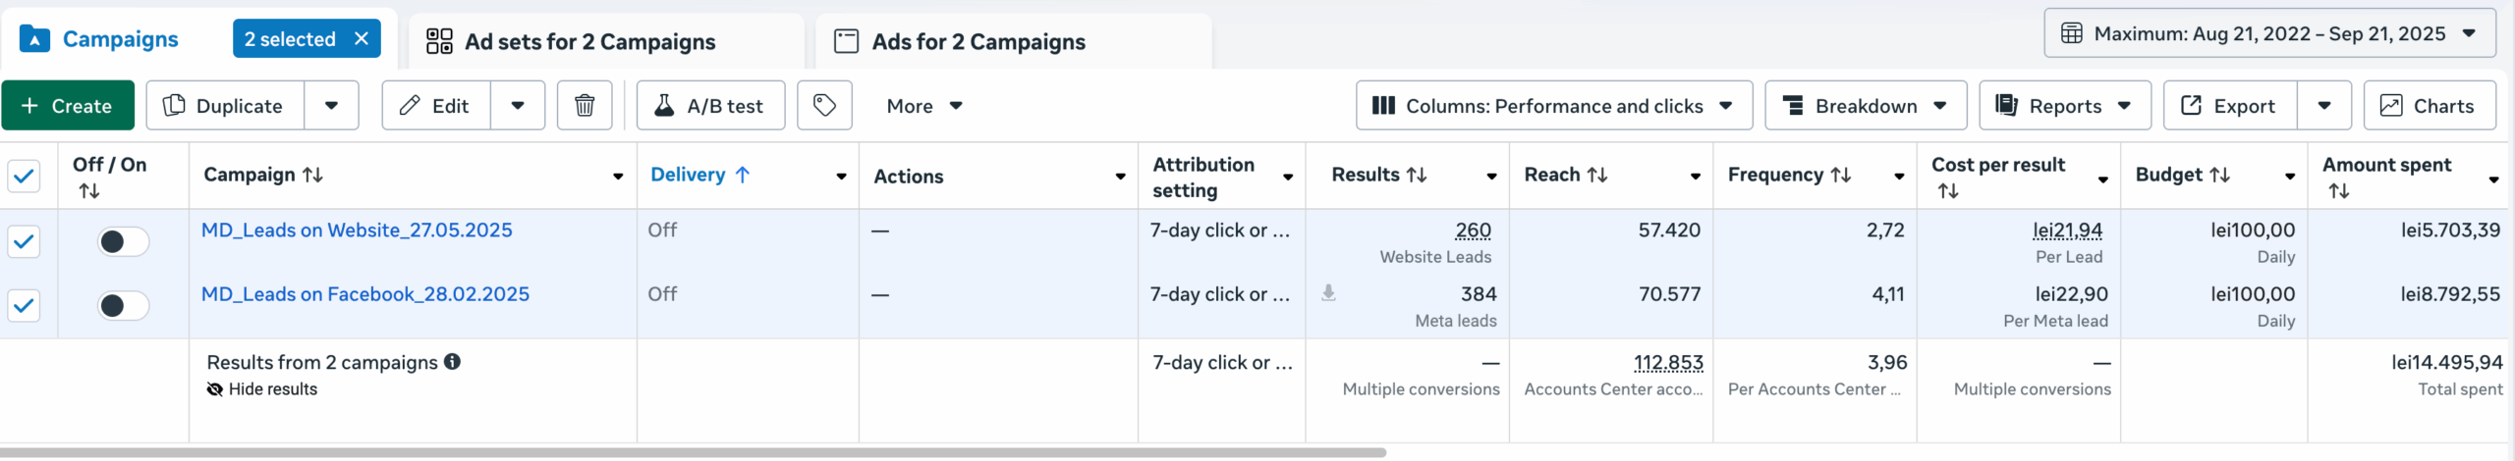The height and width of the screenshot is (461, 2515).
Task: Clear the 2 selected filter with X
Action: (x=362, y=39)
